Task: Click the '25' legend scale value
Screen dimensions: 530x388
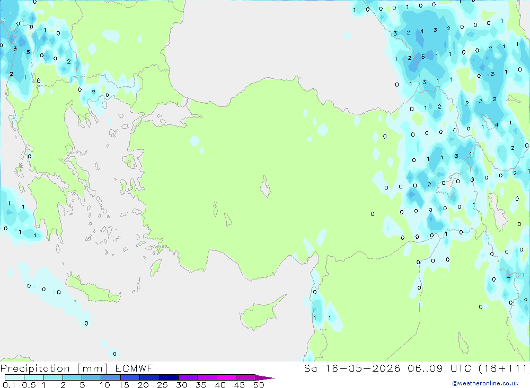Action: coord(162,385)
